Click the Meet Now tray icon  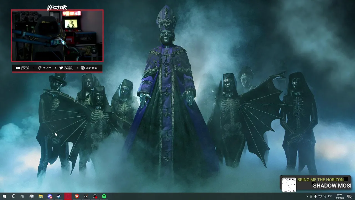pyautogui.click(x=311, y=196)
